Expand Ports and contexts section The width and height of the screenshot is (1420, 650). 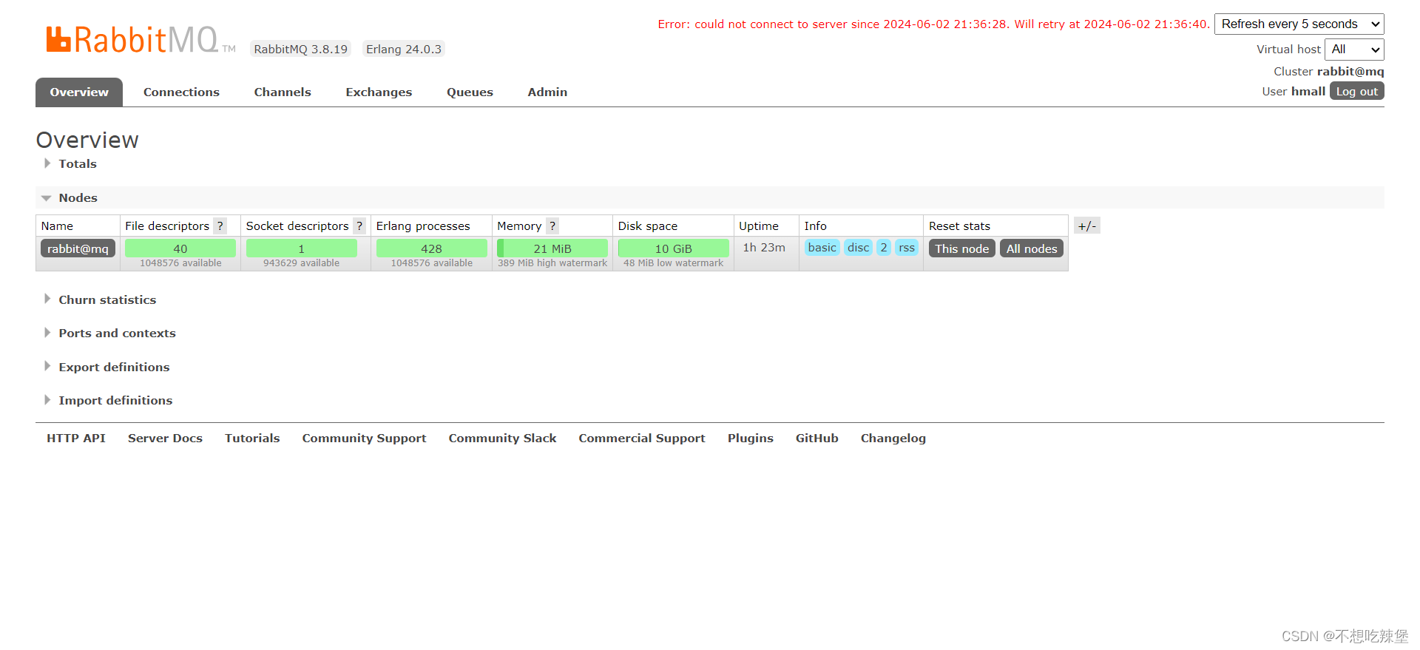coord(117,334)
